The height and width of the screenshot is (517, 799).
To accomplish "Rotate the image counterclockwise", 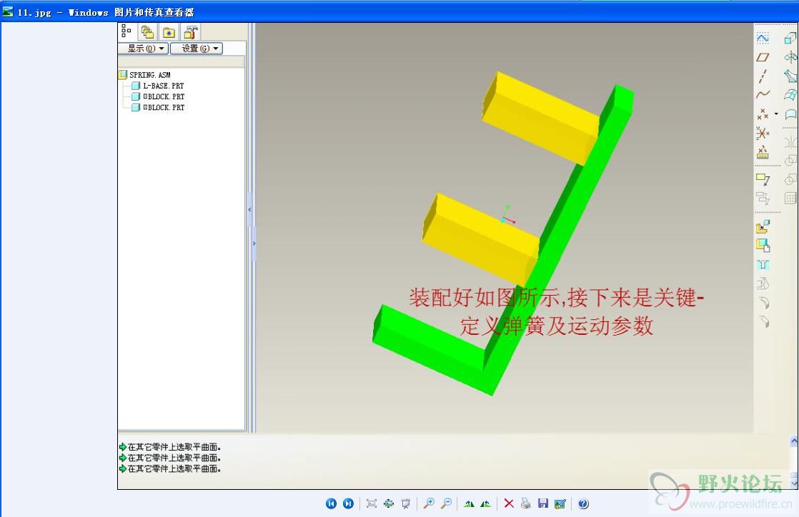I will point(485,503).
